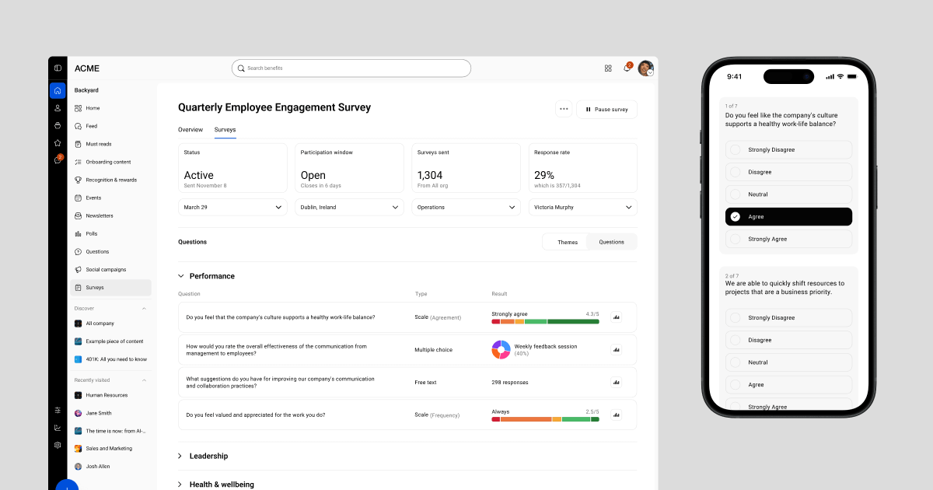Viewport: 933px width, 490px height.
Task: Open chart icon for the work-life balance question
Action: (617, 317)
